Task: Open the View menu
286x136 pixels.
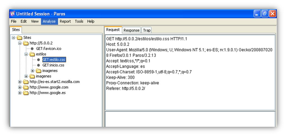Action: point(35,21)
